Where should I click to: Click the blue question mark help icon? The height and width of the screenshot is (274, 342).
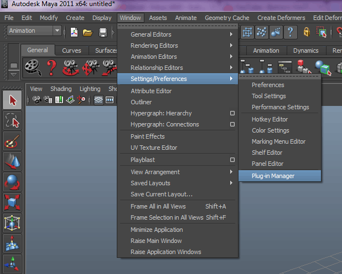(x=291, y=32)
